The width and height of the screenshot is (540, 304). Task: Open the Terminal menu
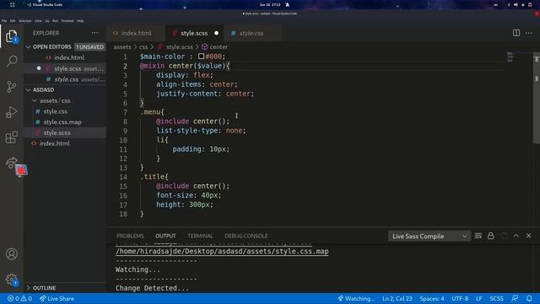pyautogui.click(x=67, y=20)
